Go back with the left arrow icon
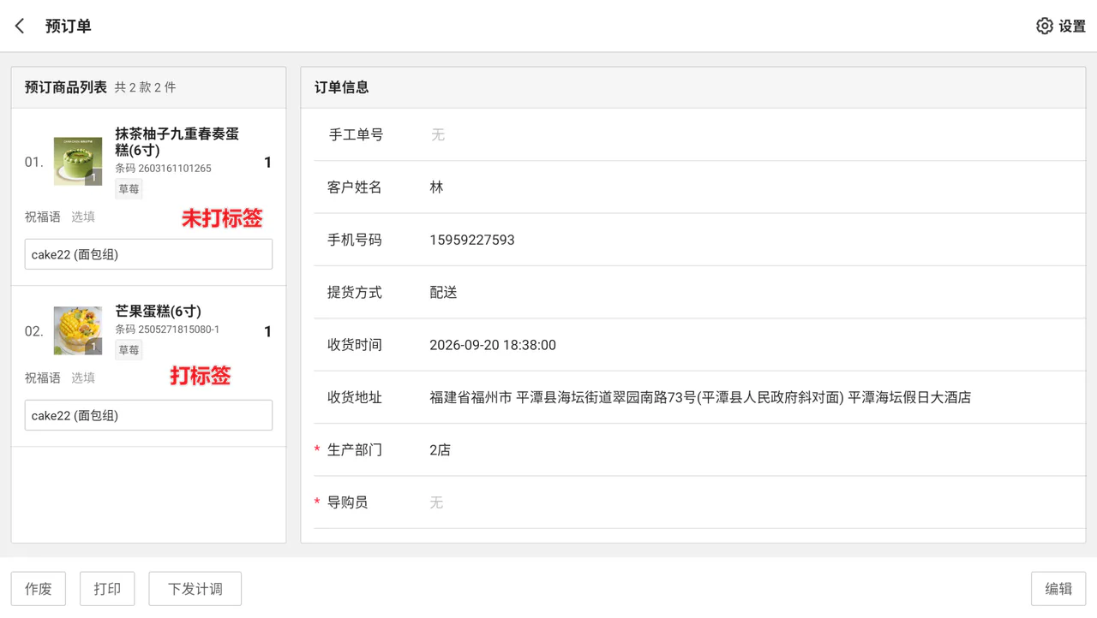The height and width of the screenshot is (618, 1097). pyautogui.click(x=20, y=27)
